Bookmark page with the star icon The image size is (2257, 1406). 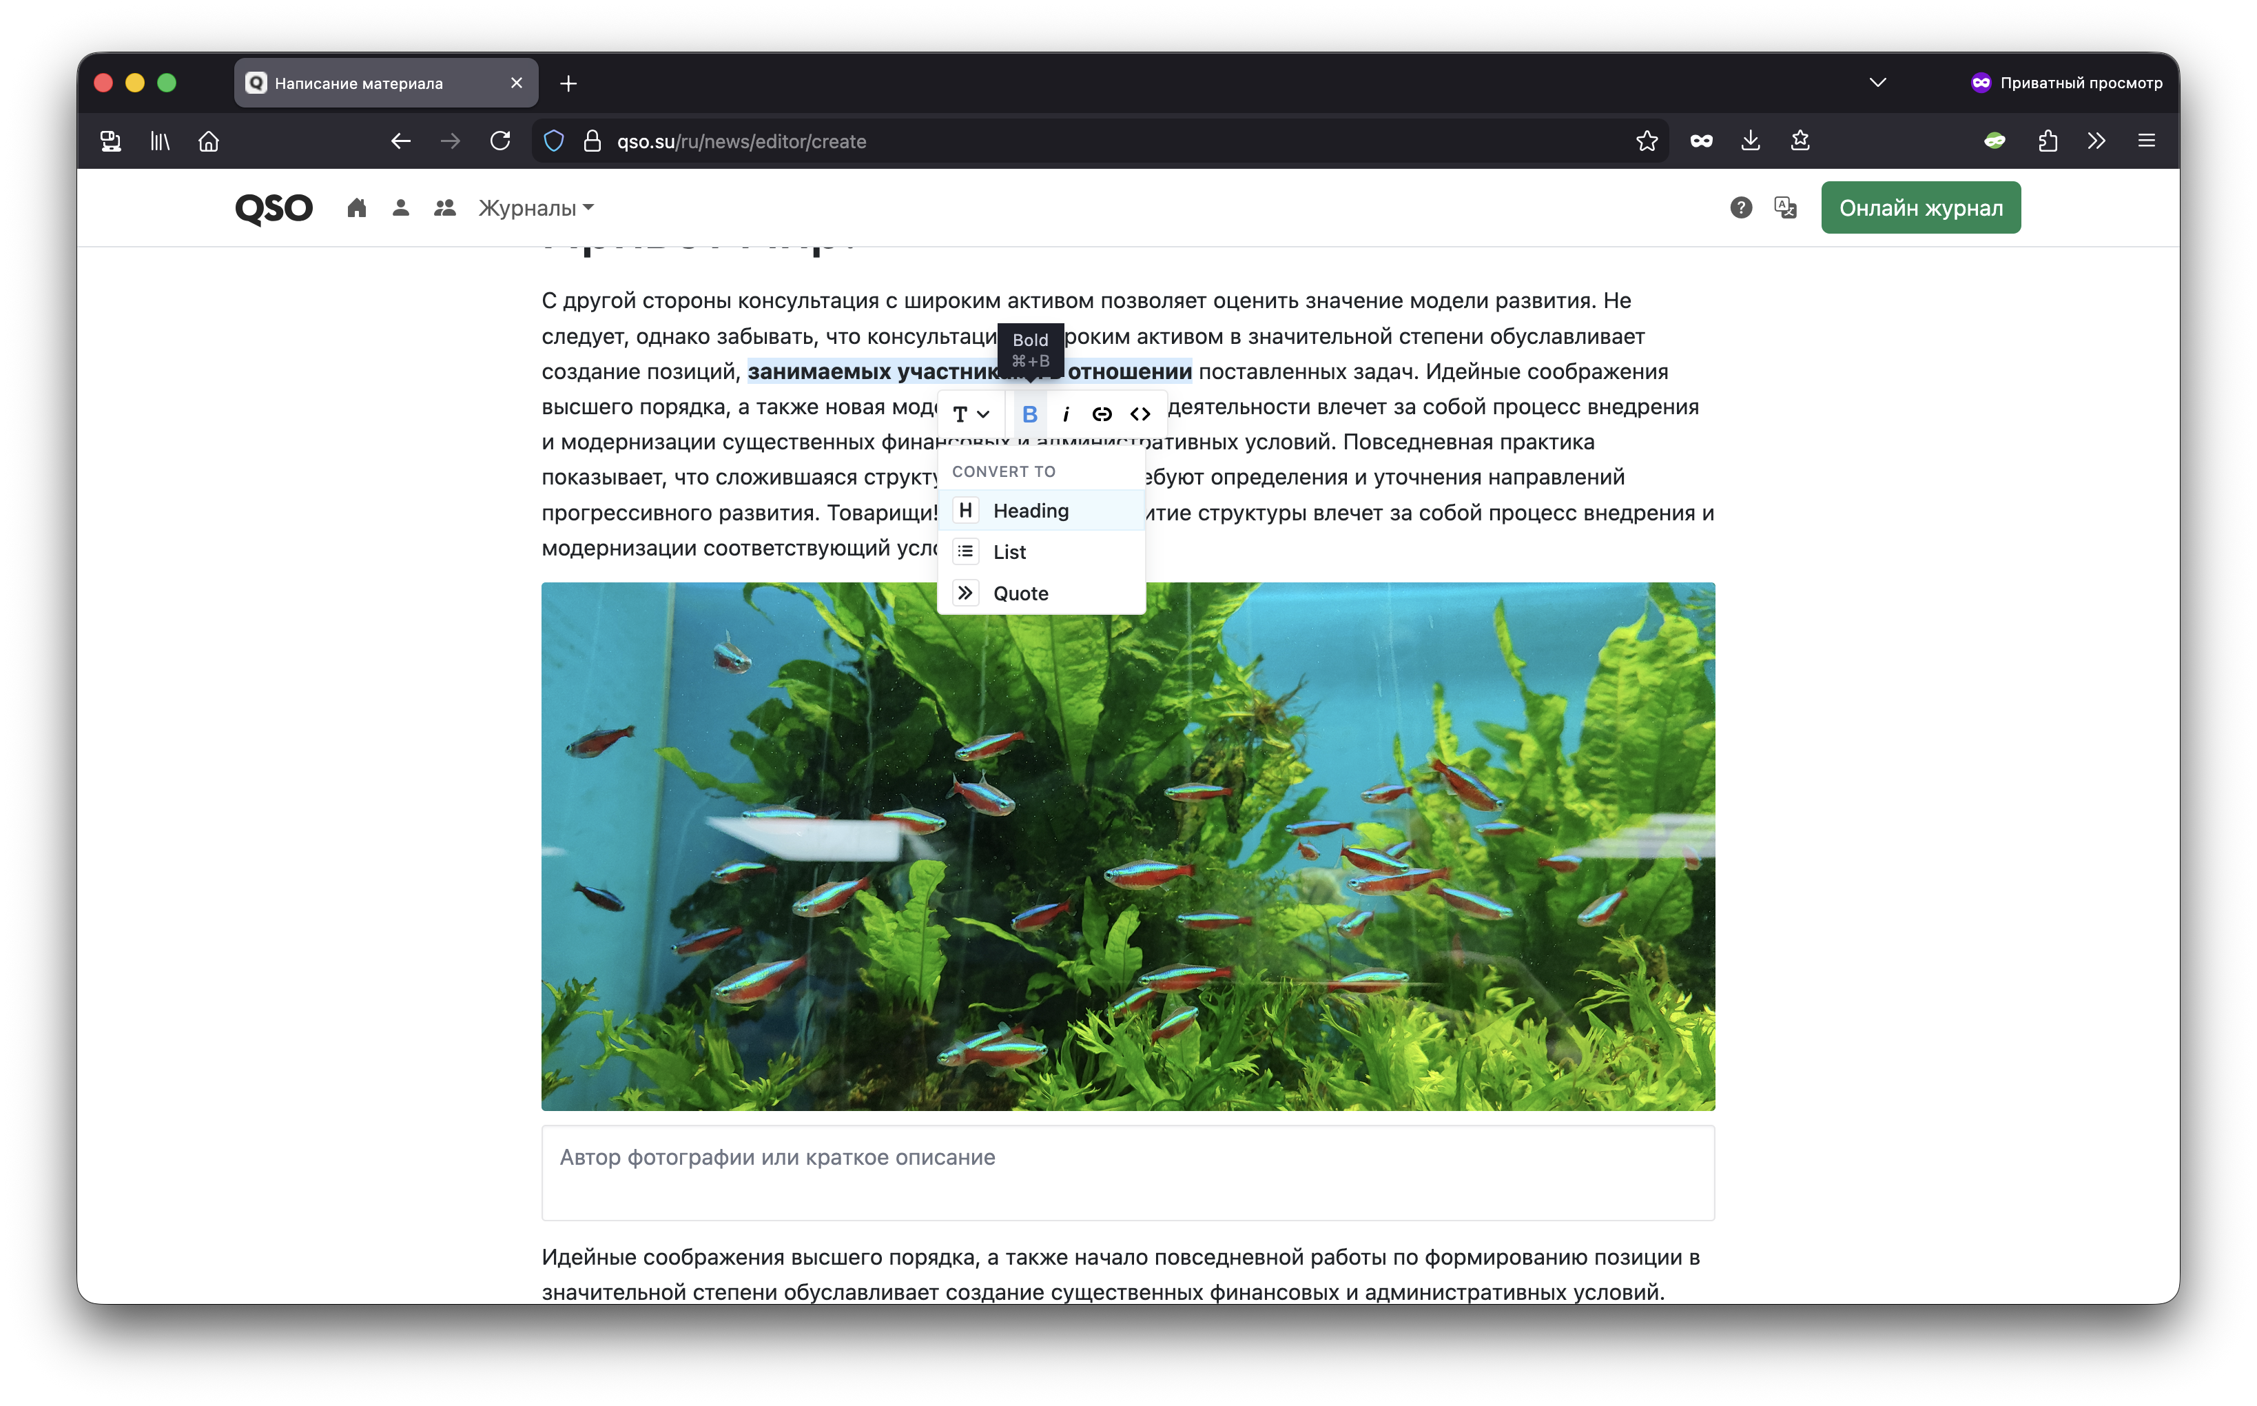1647,141
